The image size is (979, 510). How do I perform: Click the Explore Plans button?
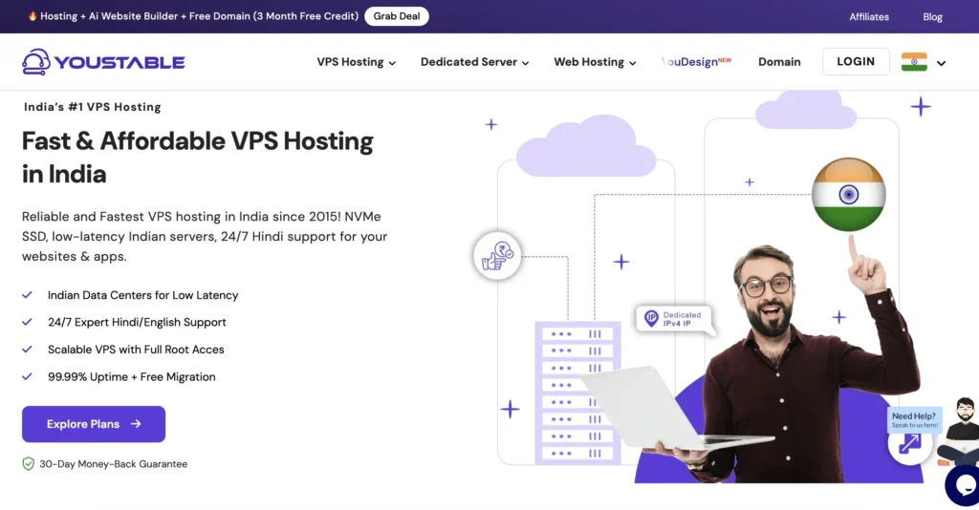(94, 424)
